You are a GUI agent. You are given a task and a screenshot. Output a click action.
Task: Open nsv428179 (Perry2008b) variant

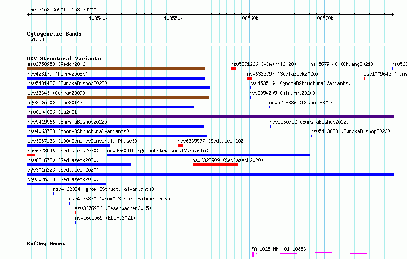pos(58,74)
